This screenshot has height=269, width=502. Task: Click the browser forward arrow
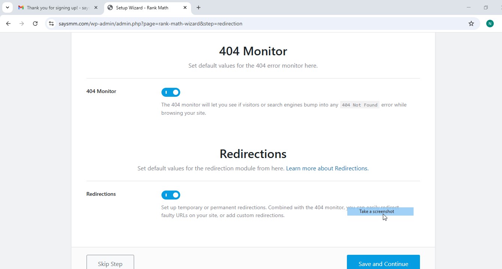(x=22, y=24)
